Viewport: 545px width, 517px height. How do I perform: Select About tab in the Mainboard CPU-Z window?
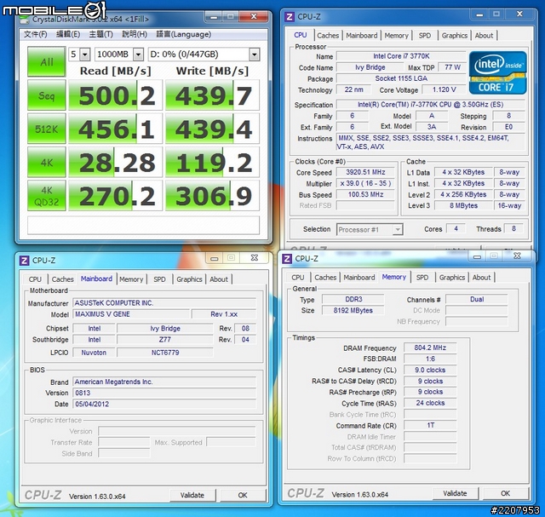pos(219,279)
